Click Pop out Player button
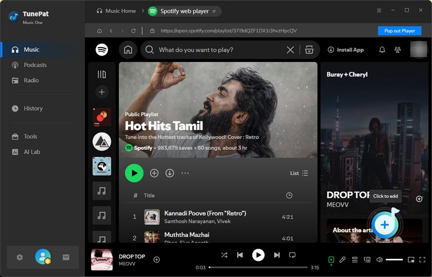 pyautogui.click(x=400, y=31)
